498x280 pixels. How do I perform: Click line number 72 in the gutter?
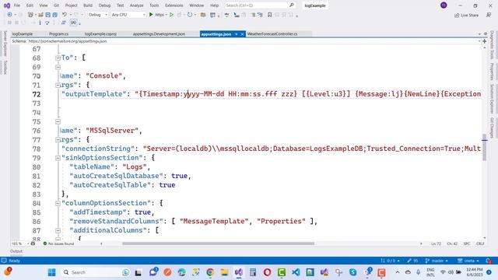tap(37, 94)
